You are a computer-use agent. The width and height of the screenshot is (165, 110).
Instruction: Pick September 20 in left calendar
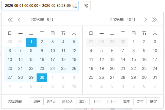[10, 68]
